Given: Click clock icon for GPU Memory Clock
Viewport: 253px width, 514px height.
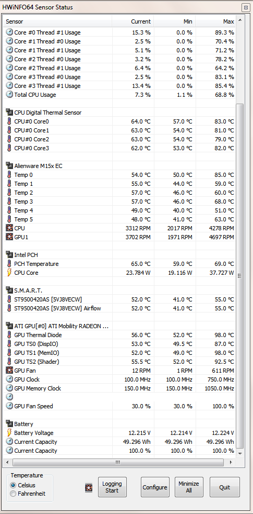Looking at the screenshot, I should [9, 388].
